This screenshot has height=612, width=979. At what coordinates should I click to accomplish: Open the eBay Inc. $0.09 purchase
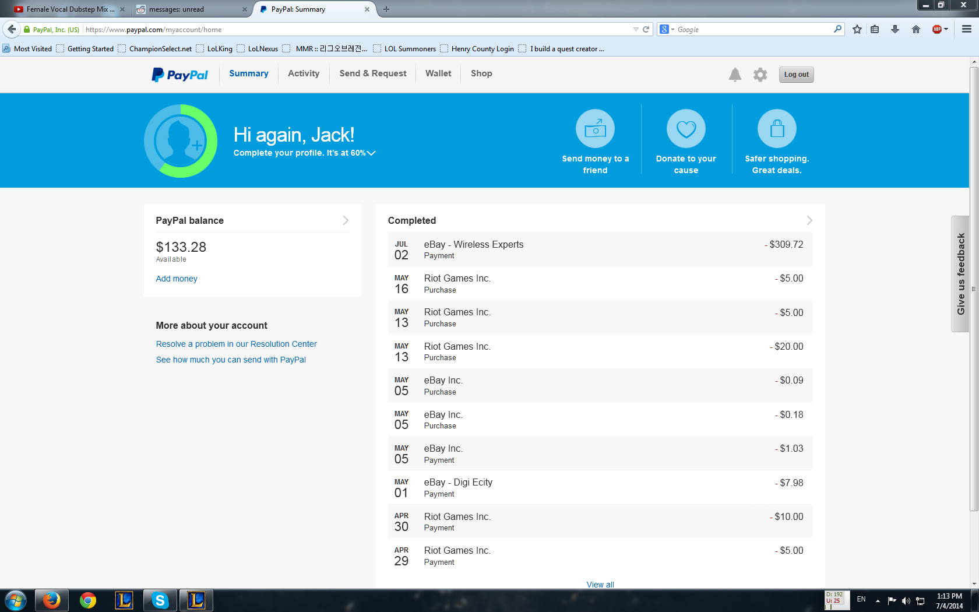600,385
